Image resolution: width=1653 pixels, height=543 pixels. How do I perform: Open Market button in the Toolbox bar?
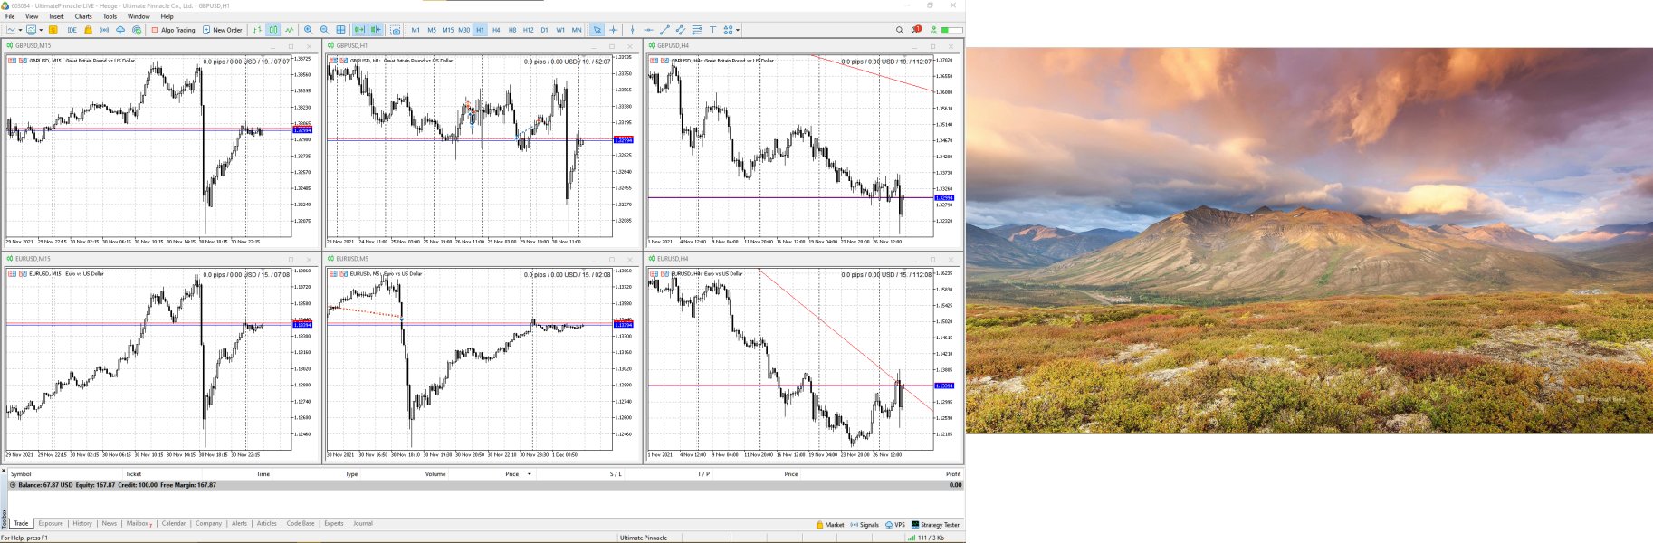coord(830,525)
